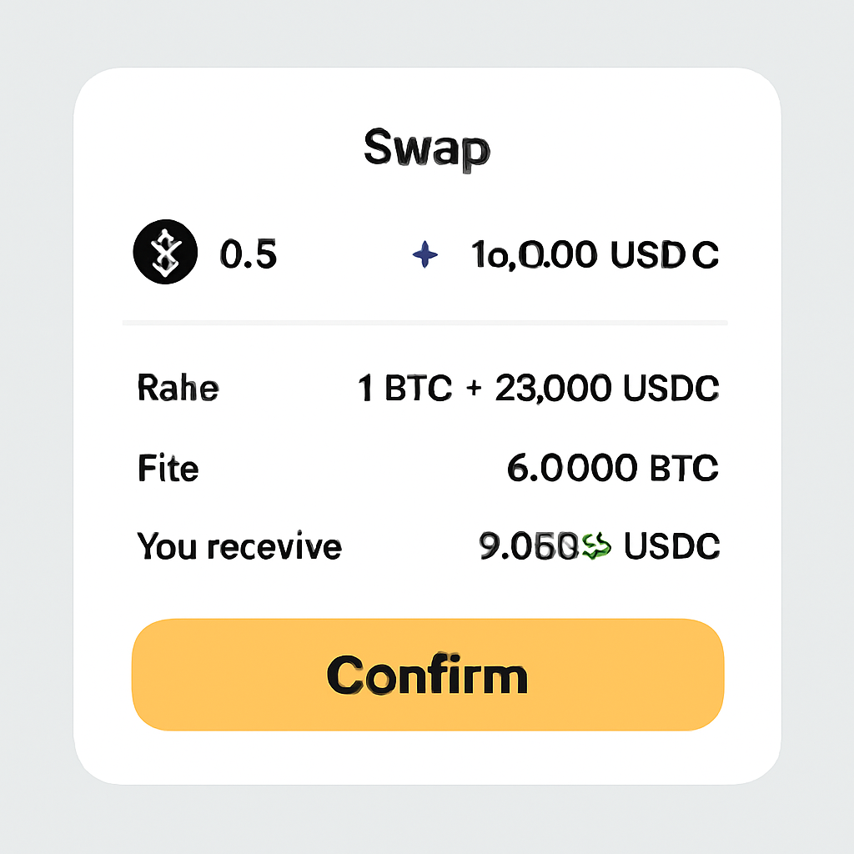Expand the rate details row
The width and height of the screenshot is (854, 854).
427,387
